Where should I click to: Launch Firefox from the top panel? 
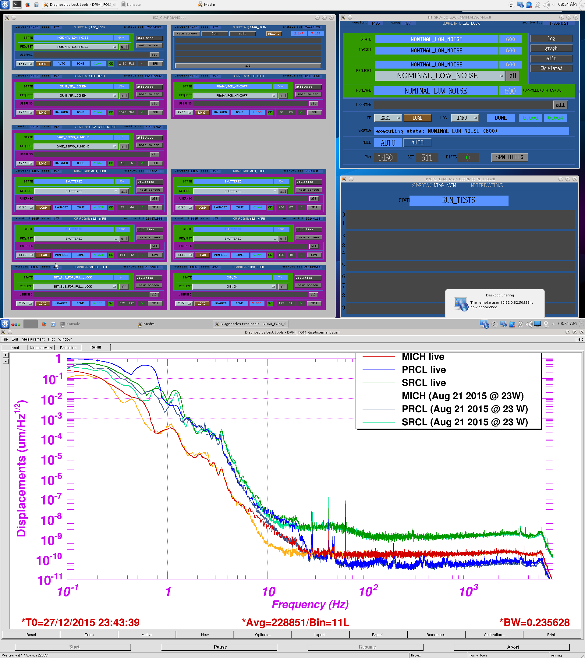pyautogui.click(x=28, y=5)
